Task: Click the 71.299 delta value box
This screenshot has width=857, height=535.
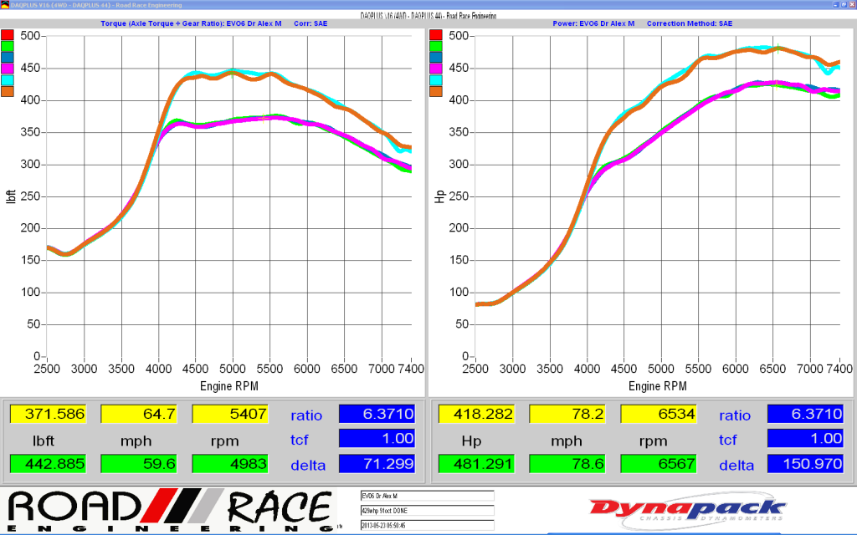Action: click(377, 464)
